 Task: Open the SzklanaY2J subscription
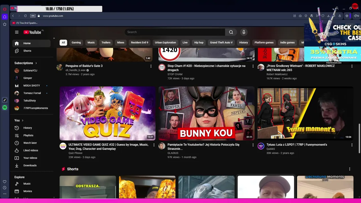(31, 70)
